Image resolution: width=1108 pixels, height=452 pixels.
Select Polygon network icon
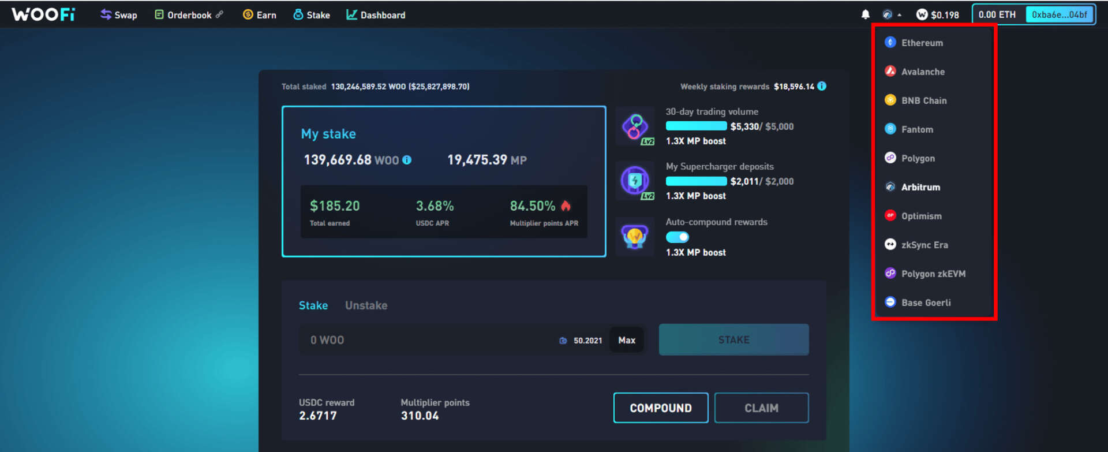click(890, 158)
